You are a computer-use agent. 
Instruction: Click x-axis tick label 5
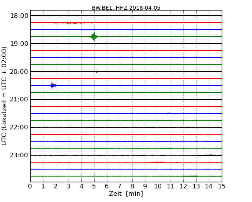tap(94, 186)
